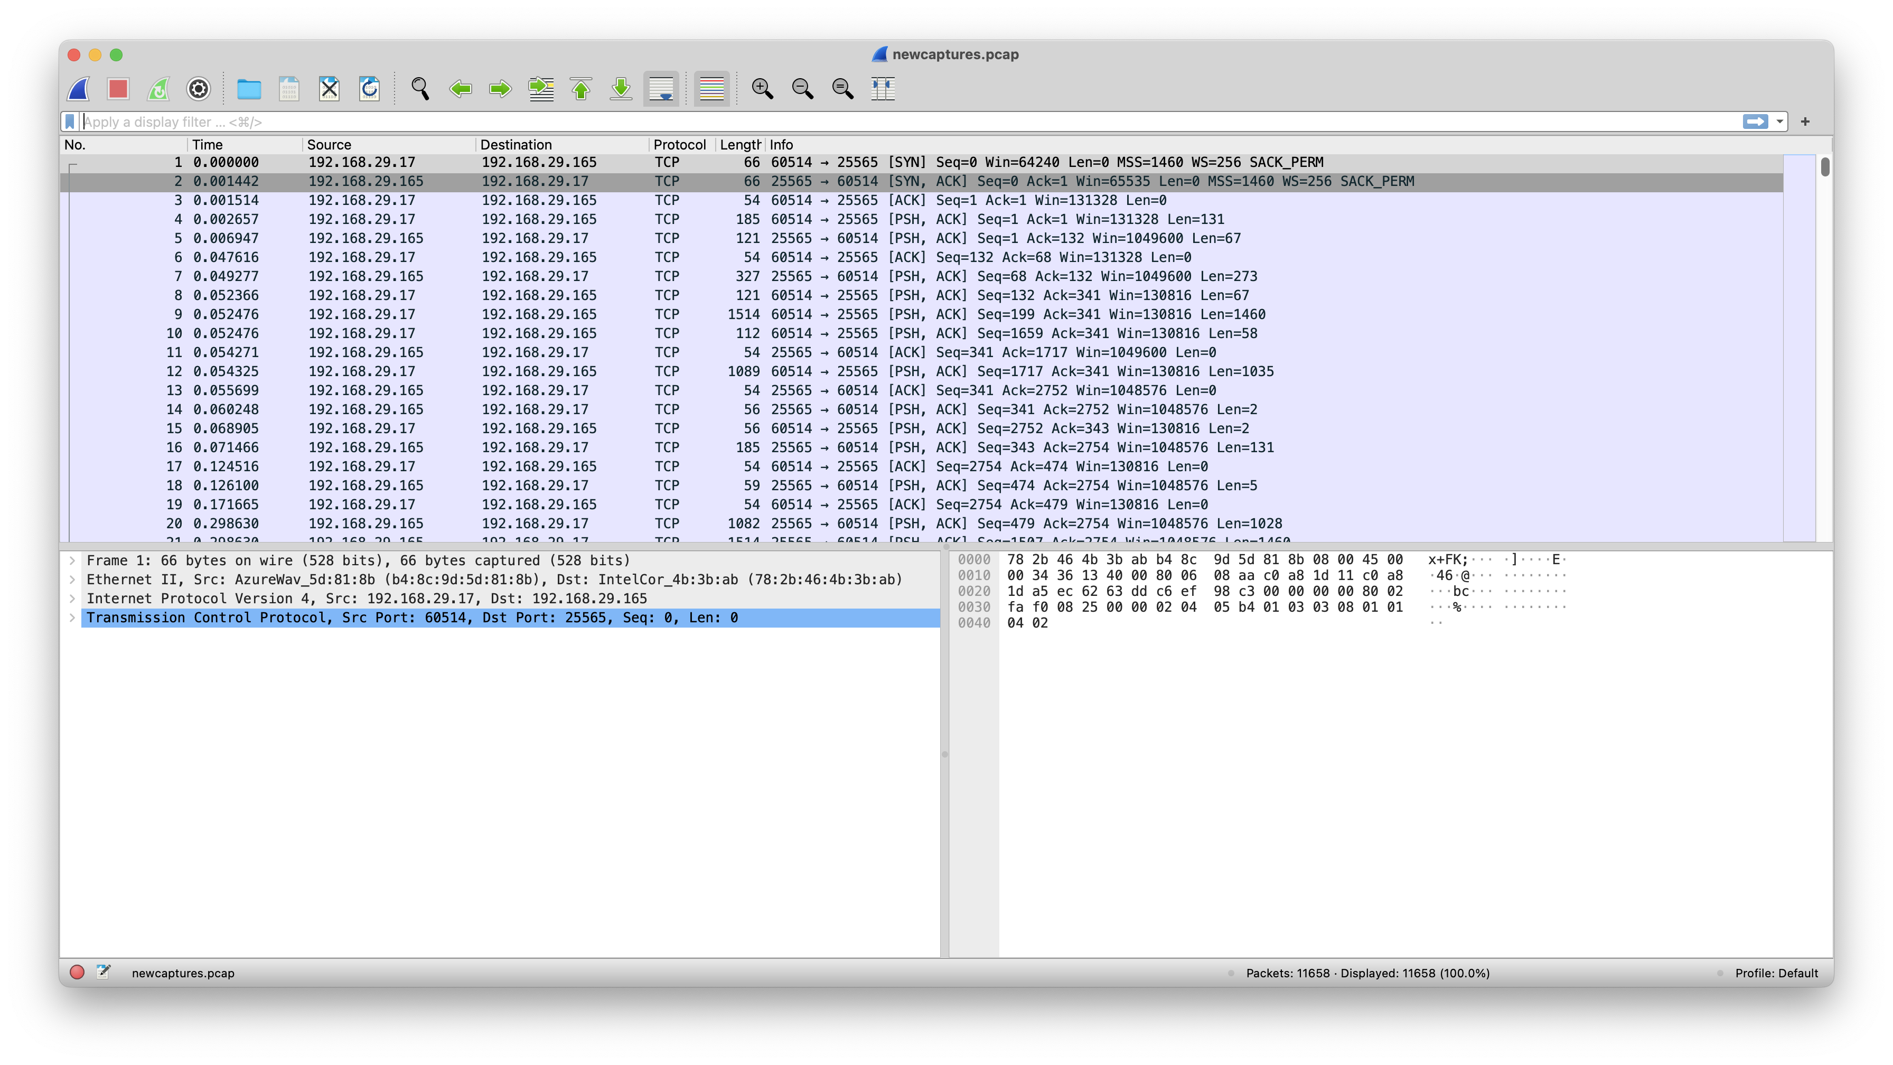Toggle packet list colorization

(x=711, y=89)
